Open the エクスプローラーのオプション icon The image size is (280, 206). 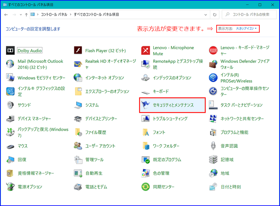[78, 91]
